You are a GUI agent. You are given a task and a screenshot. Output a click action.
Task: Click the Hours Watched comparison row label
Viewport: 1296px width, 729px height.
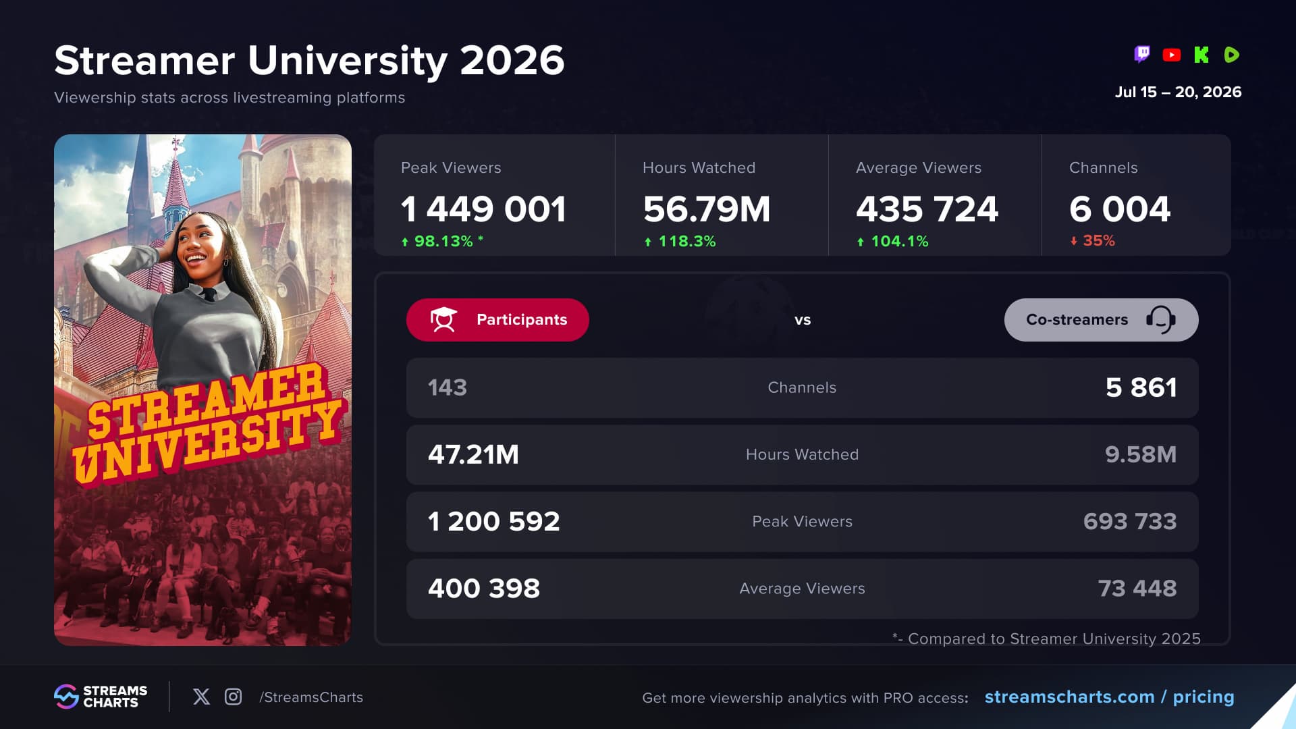pyautogui.click(x=802, y=454)
